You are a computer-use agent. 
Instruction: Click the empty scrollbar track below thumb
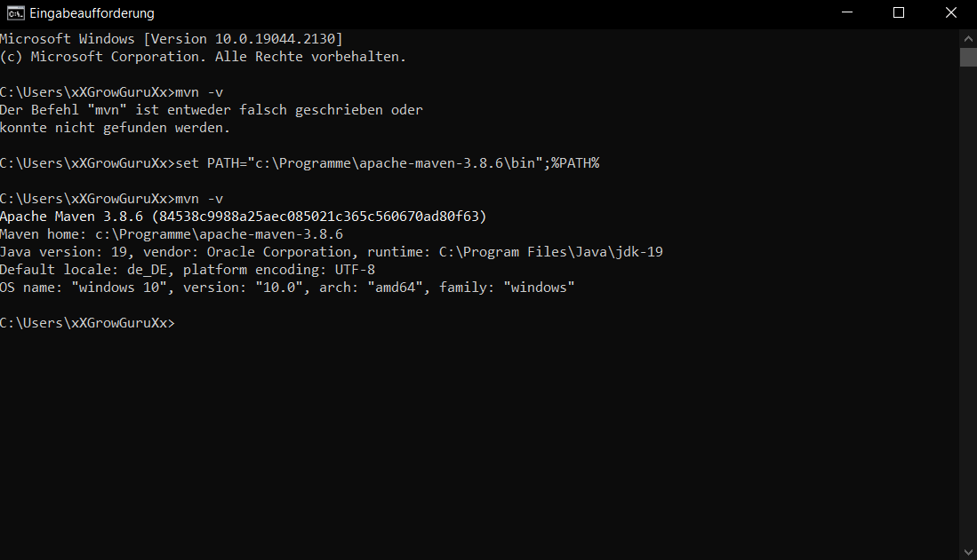coord(967,305)
